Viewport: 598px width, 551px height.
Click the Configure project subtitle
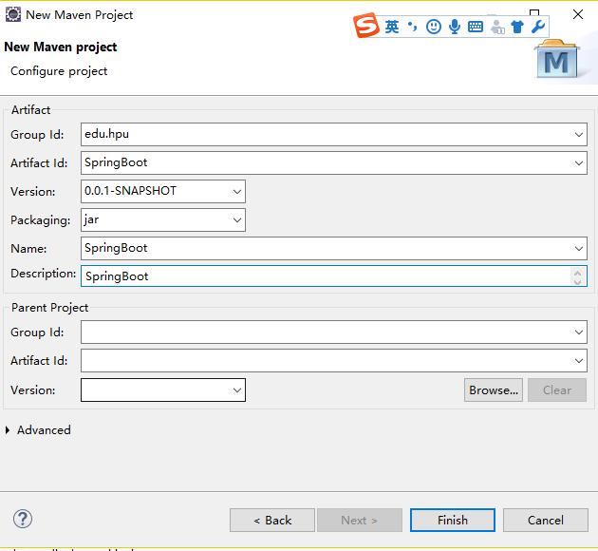click(59, 71)
